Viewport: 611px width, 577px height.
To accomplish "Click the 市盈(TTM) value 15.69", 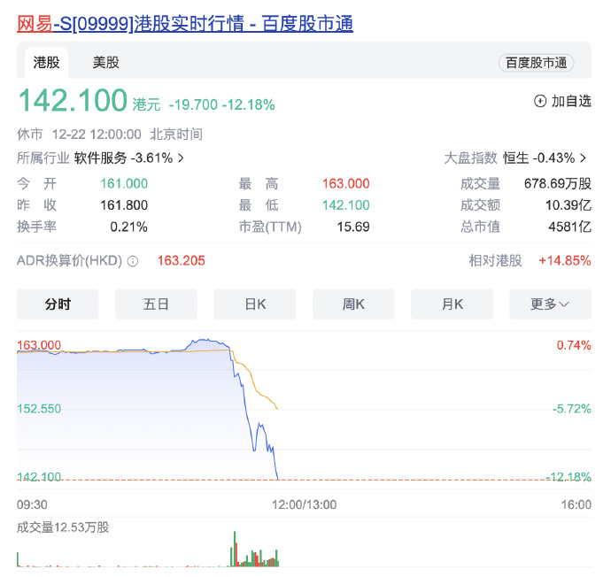I will pos(353,227).
